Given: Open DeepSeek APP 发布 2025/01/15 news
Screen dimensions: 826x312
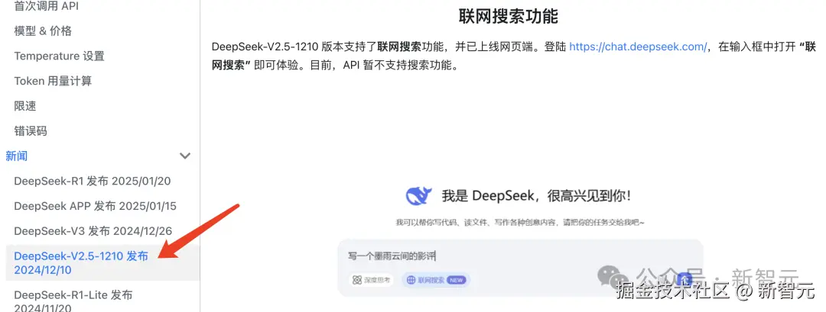Looking at the screenshot, I should (96, 206).
